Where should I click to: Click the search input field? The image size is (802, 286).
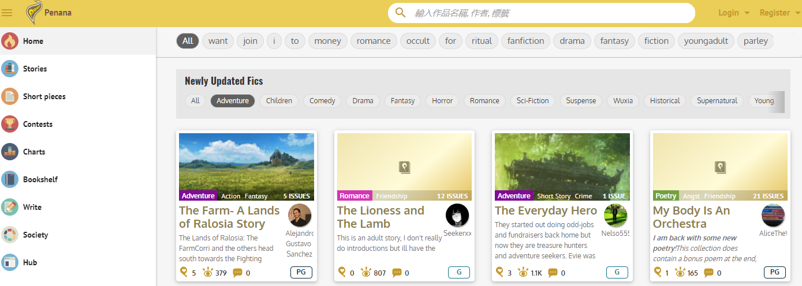pos(542,13)
